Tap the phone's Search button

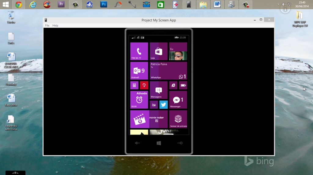point(180,143)
